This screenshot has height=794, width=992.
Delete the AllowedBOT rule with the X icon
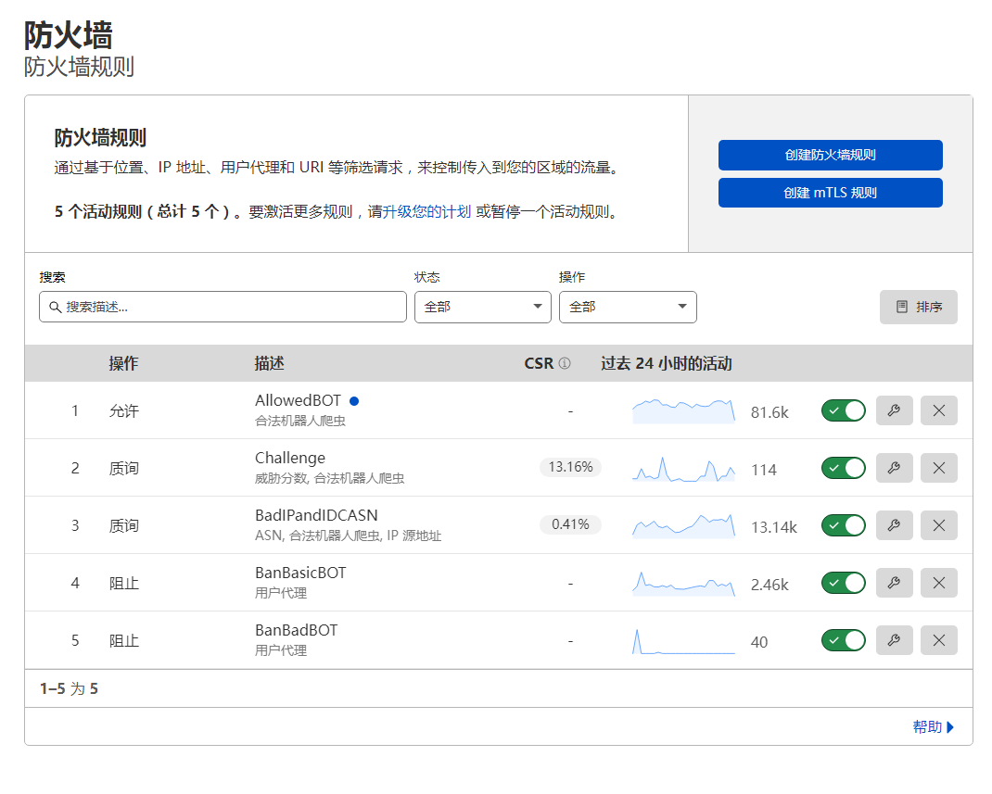point(939,411)
